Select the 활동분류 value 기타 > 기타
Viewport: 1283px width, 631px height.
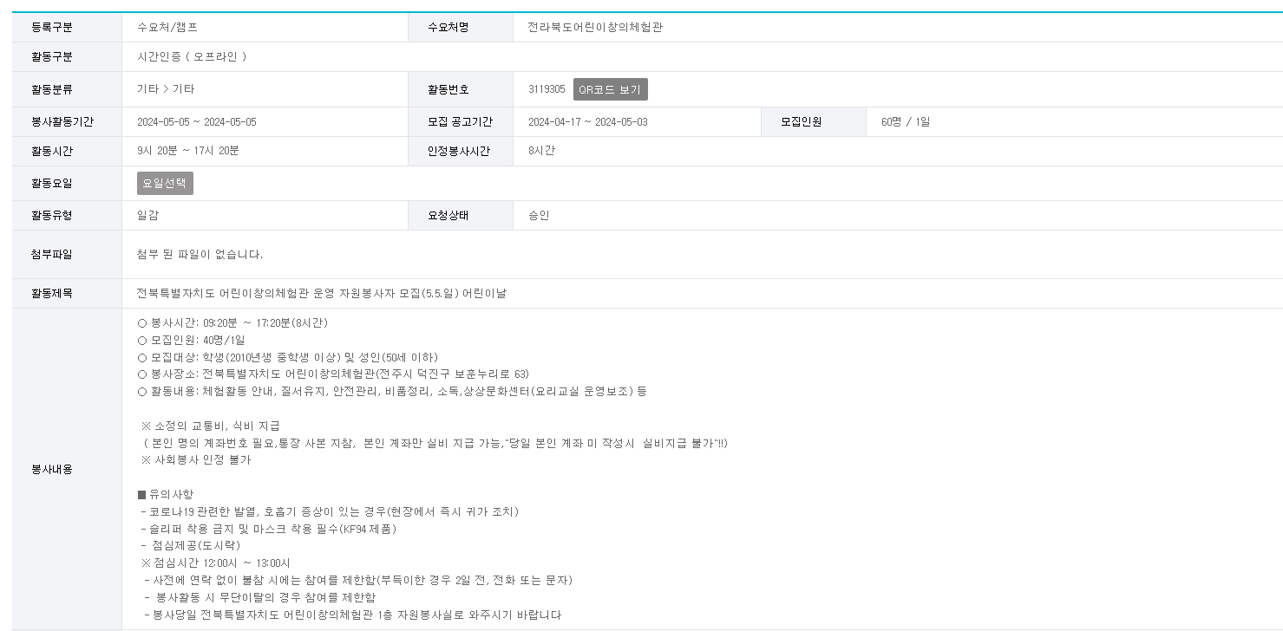160,88
